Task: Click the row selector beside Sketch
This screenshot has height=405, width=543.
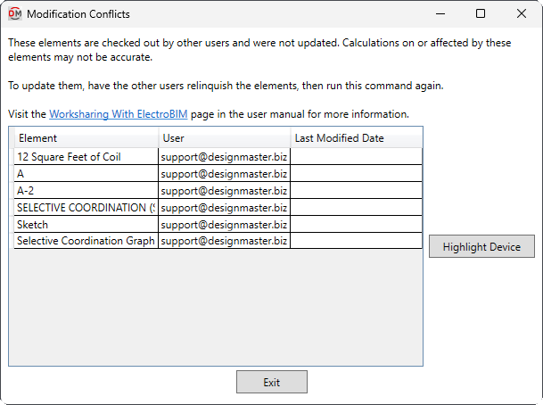Action: (12, 225)
